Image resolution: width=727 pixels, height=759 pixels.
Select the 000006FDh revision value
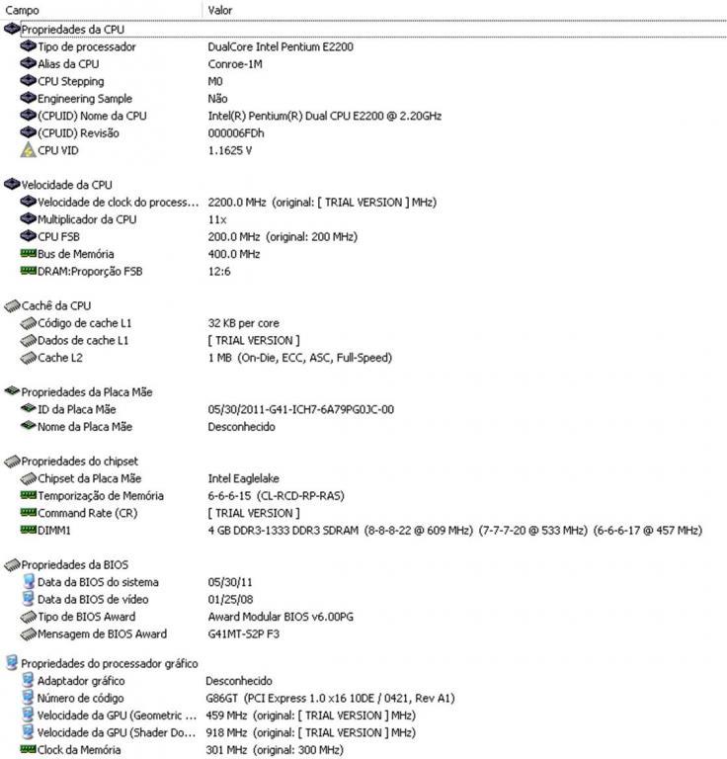click(235, 133)
